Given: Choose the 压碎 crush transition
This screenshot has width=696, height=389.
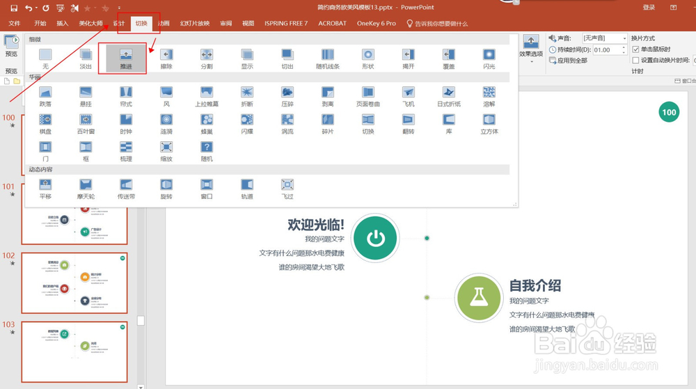Looking at the screenshot, I should (287, 96).
